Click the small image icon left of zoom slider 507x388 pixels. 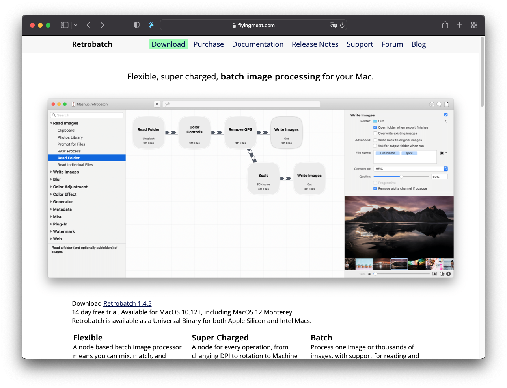pos(369,274)
